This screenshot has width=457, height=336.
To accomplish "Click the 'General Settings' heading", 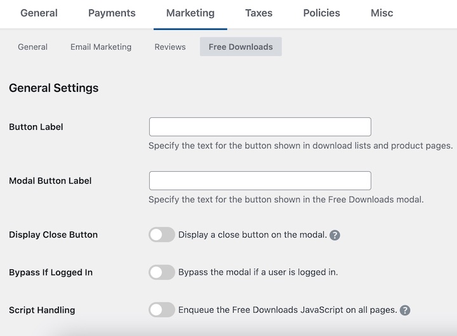I will point(53,88).
